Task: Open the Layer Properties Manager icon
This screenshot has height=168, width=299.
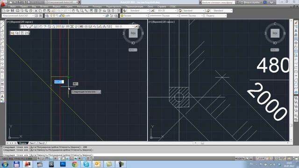Action: point(47,15)
